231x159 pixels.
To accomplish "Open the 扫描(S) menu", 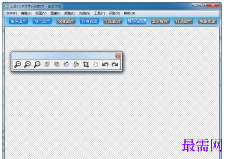I will [85, 13].
